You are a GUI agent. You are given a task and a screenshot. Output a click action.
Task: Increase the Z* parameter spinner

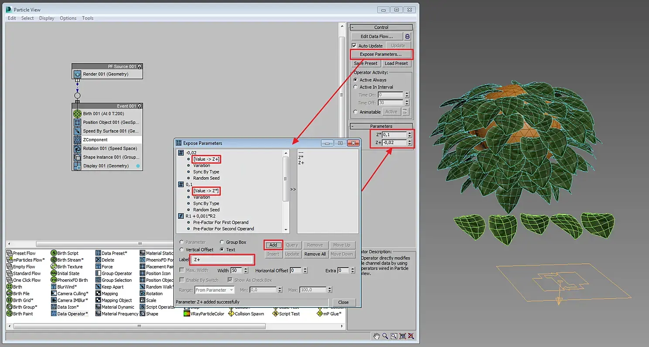[x=410, y=133]
